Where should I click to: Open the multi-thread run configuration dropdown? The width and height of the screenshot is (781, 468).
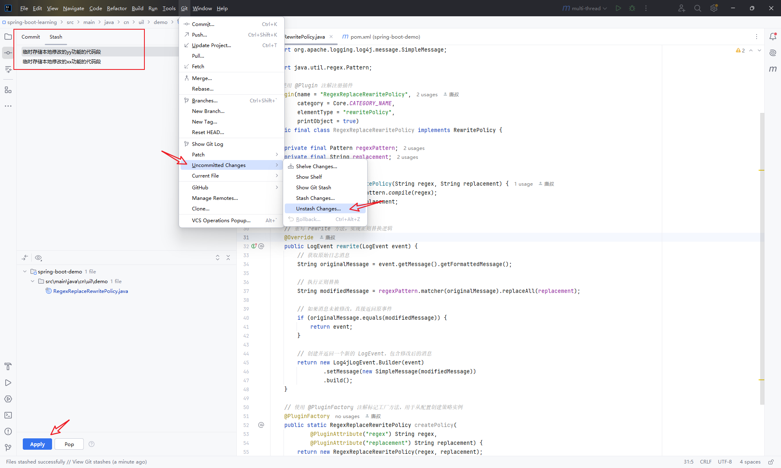585,8
